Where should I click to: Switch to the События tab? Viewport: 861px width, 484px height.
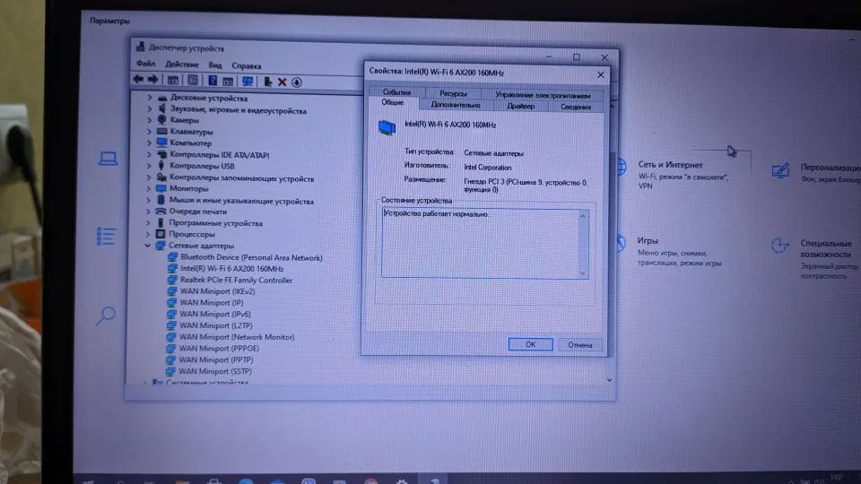click(396, 92)
